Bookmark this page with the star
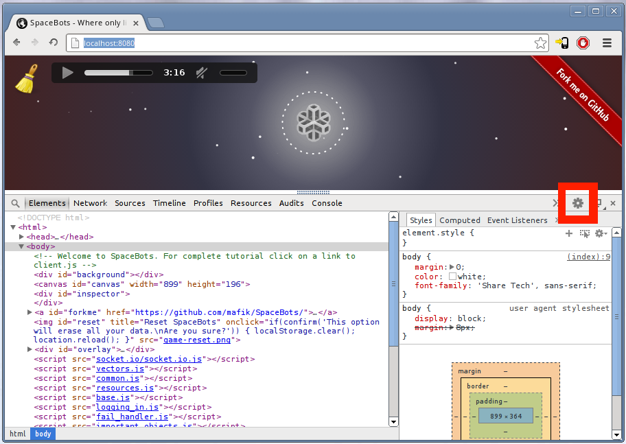This screenshot has height=444, width=626. 540,43
